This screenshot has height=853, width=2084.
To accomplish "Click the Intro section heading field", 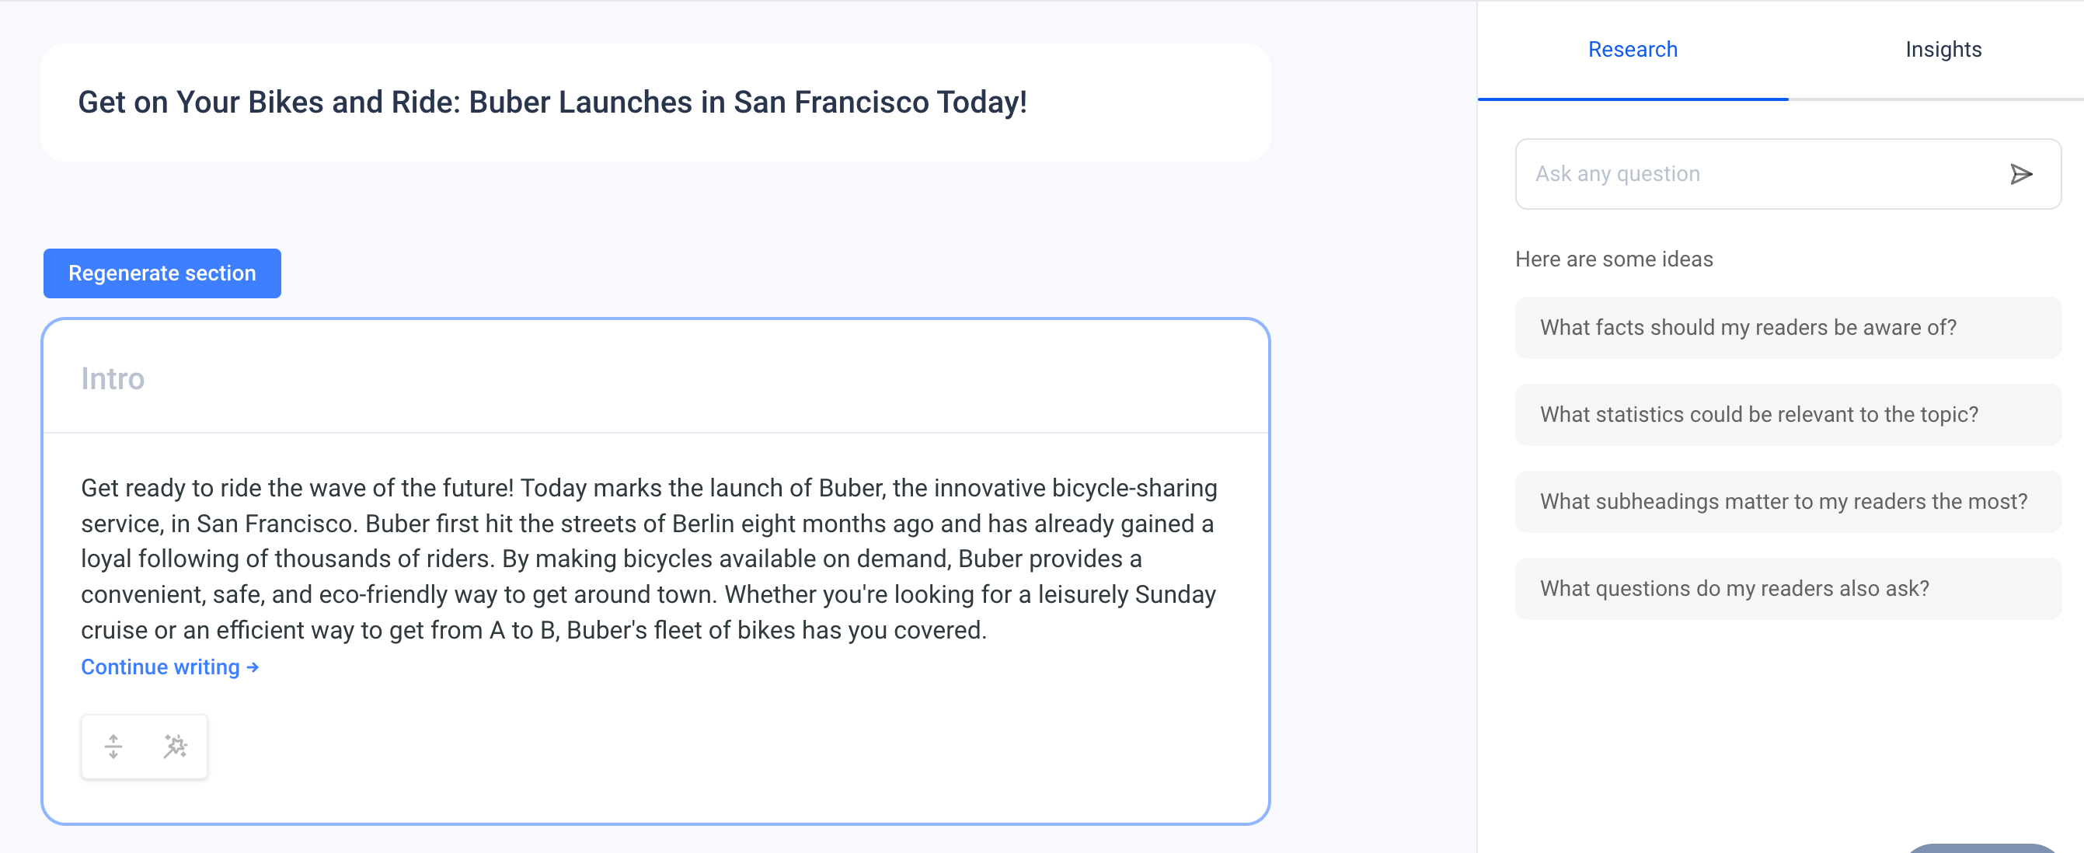I will tap(655, 378).
